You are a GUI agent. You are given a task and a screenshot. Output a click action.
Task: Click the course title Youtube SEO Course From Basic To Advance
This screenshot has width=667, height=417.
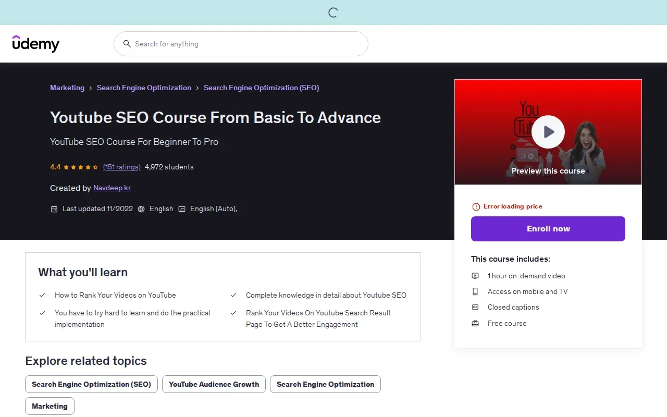point(215,117)
